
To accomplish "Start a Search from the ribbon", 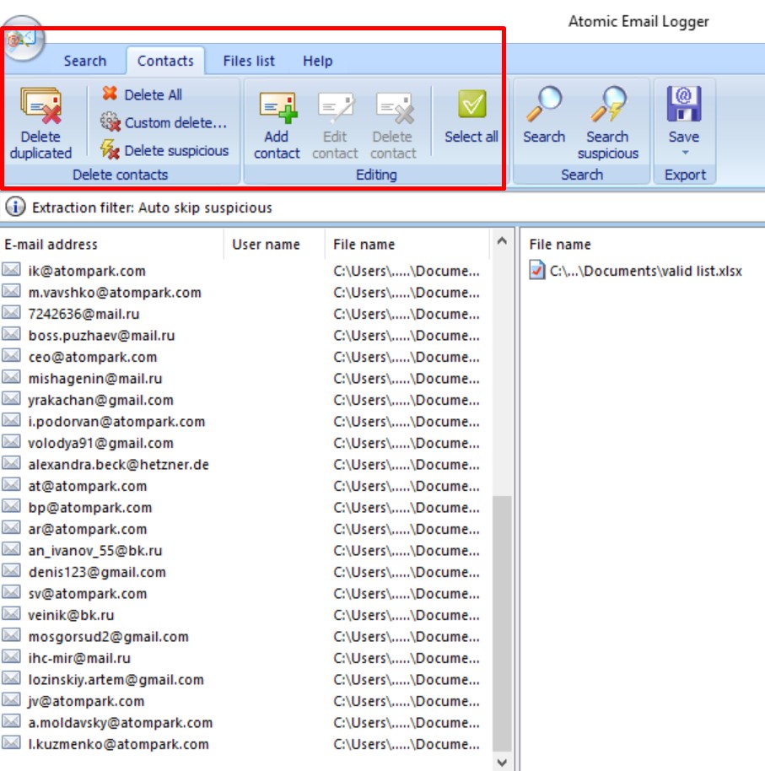I will point(544,122).
